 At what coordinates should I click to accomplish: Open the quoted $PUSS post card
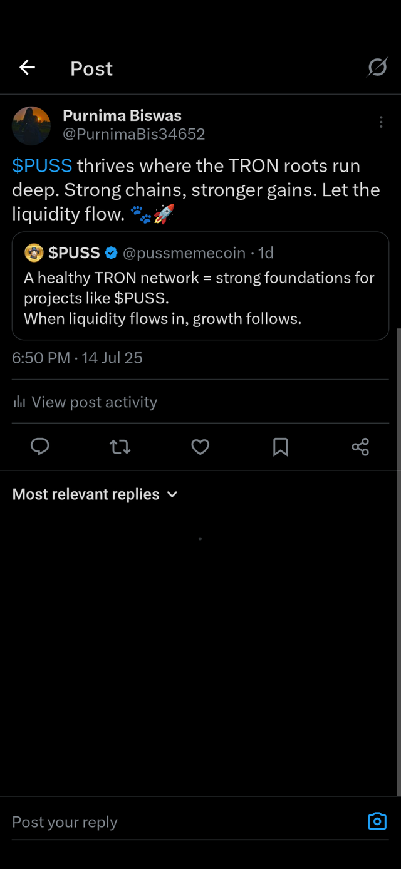click(200, 286)
